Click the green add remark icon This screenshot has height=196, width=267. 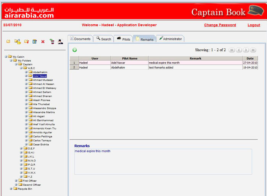(x=75, y=50)
